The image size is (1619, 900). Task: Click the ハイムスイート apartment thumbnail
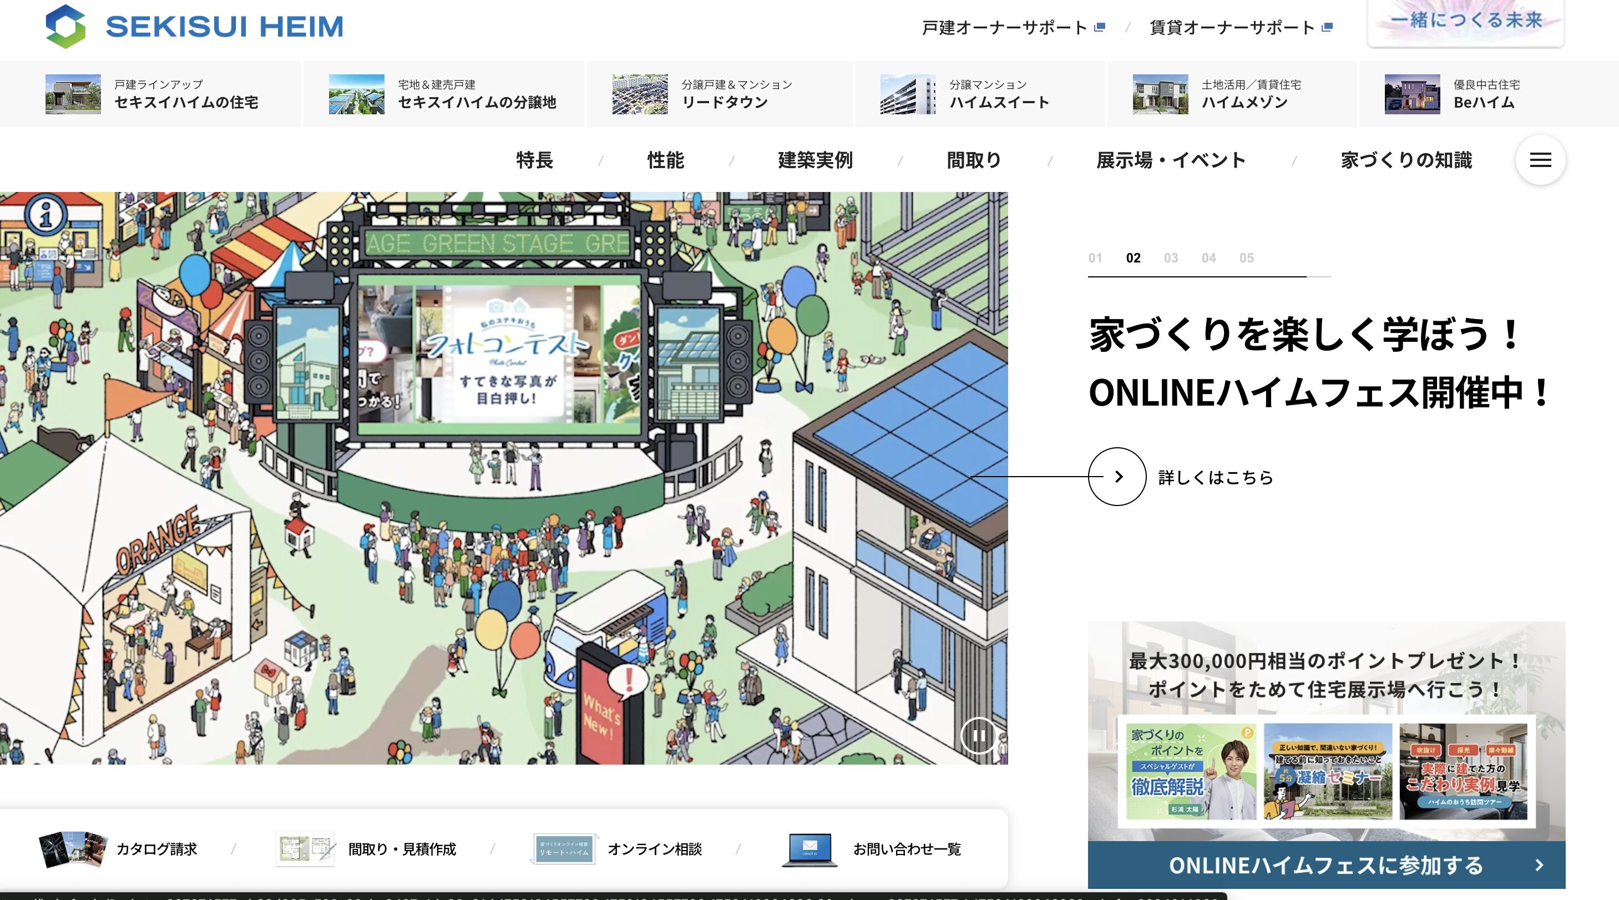(908, 94)
